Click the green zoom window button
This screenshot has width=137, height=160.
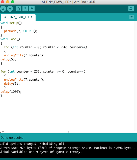point(13,2)
